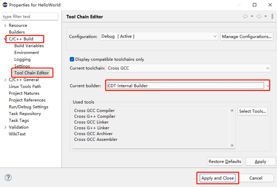
Task: Open the Current toolchain combo box
Action: tap(189, 68)
